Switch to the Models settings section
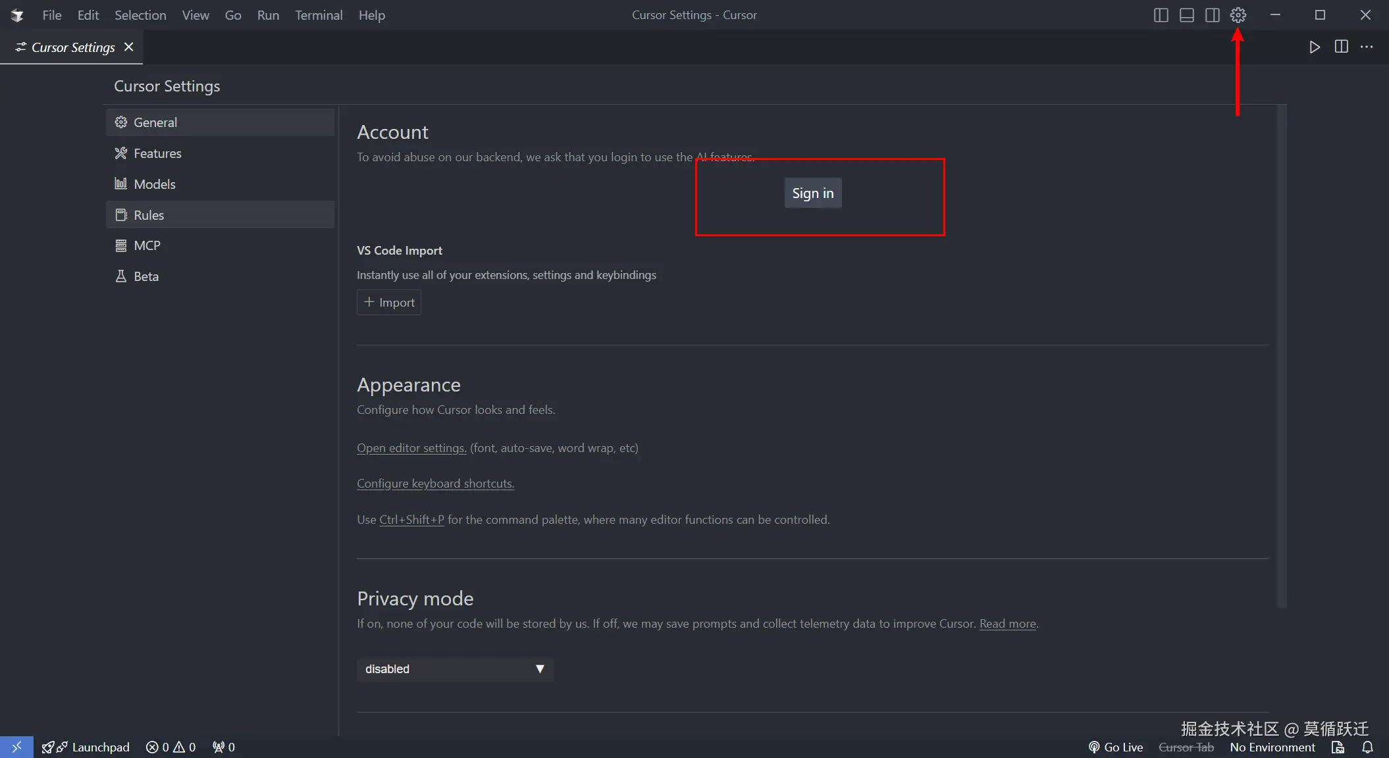 (x=155, y=184)
